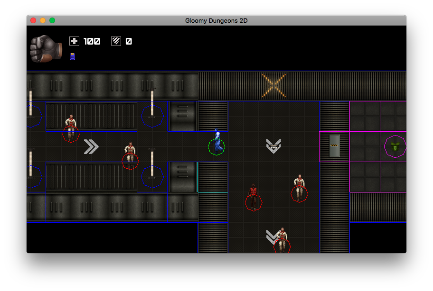Click the health plus icon
The image size is (433, 291).
(x=74, y=41)
